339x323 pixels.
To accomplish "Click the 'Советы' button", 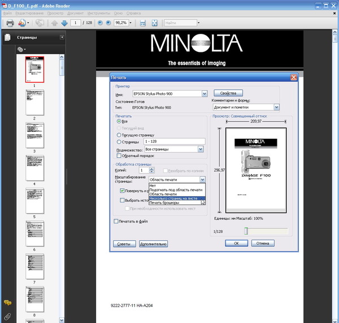I will tap(124, 244).
